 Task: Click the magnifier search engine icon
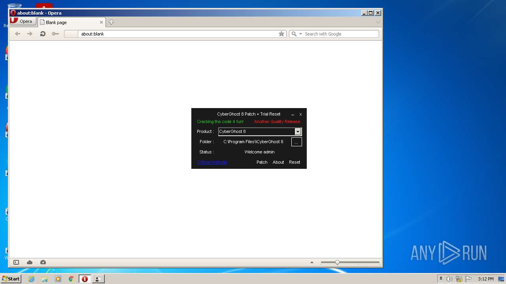tap(294, 34)
